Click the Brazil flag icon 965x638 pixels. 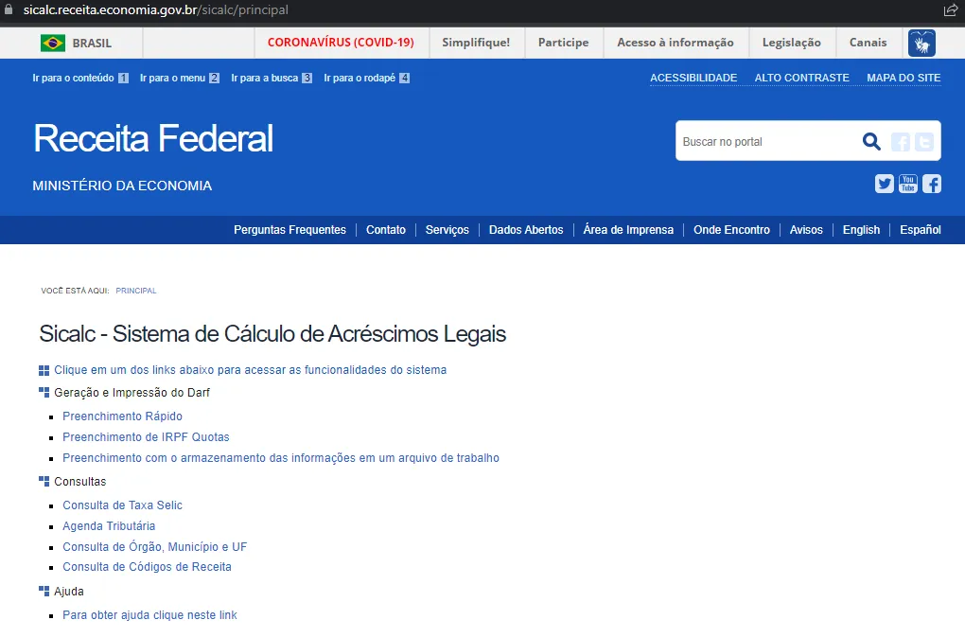pyautogui.click(x=52, y=43)
